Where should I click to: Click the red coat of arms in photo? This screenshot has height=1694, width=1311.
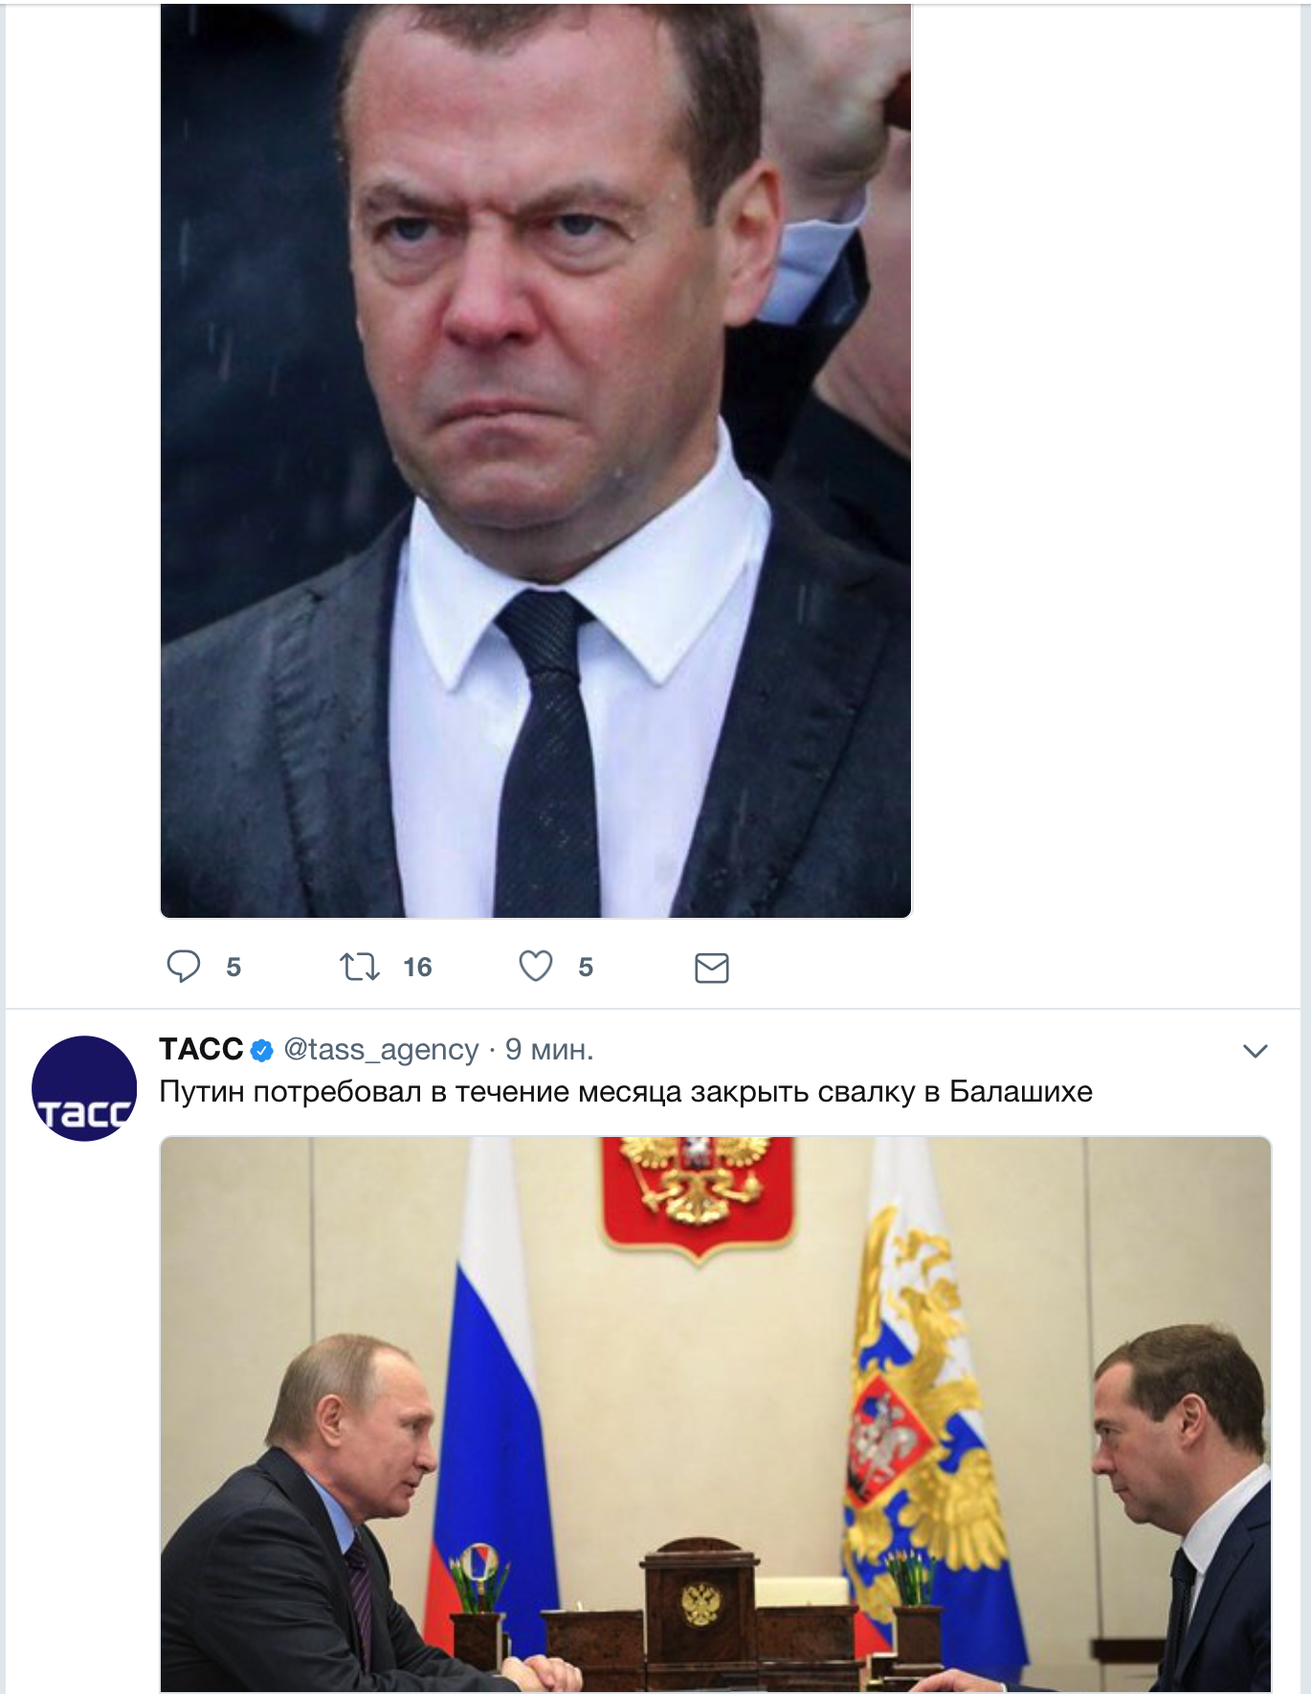(x=698, y=1192)
